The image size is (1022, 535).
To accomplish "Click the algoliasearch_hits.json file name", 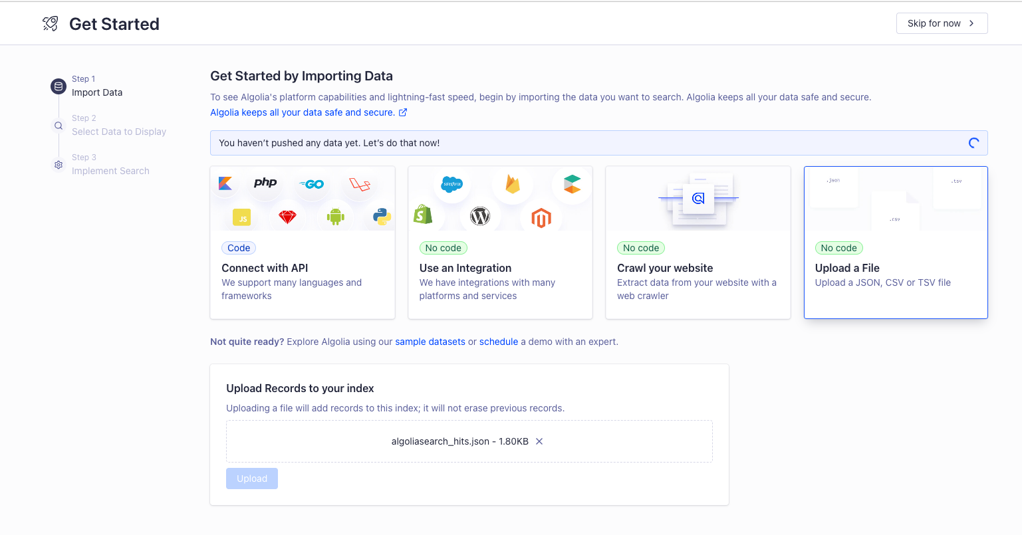I will click(440, 441).
